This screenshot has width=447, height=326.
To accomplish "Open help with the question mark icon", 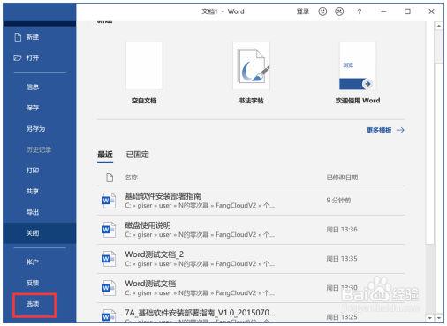I will pyautogui.click(x=359, y=11).
